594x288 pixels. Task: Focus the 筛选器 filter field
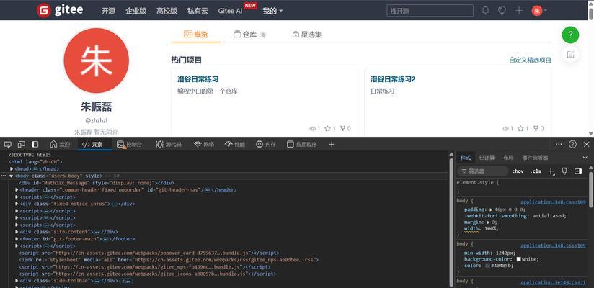click(483, 171)
